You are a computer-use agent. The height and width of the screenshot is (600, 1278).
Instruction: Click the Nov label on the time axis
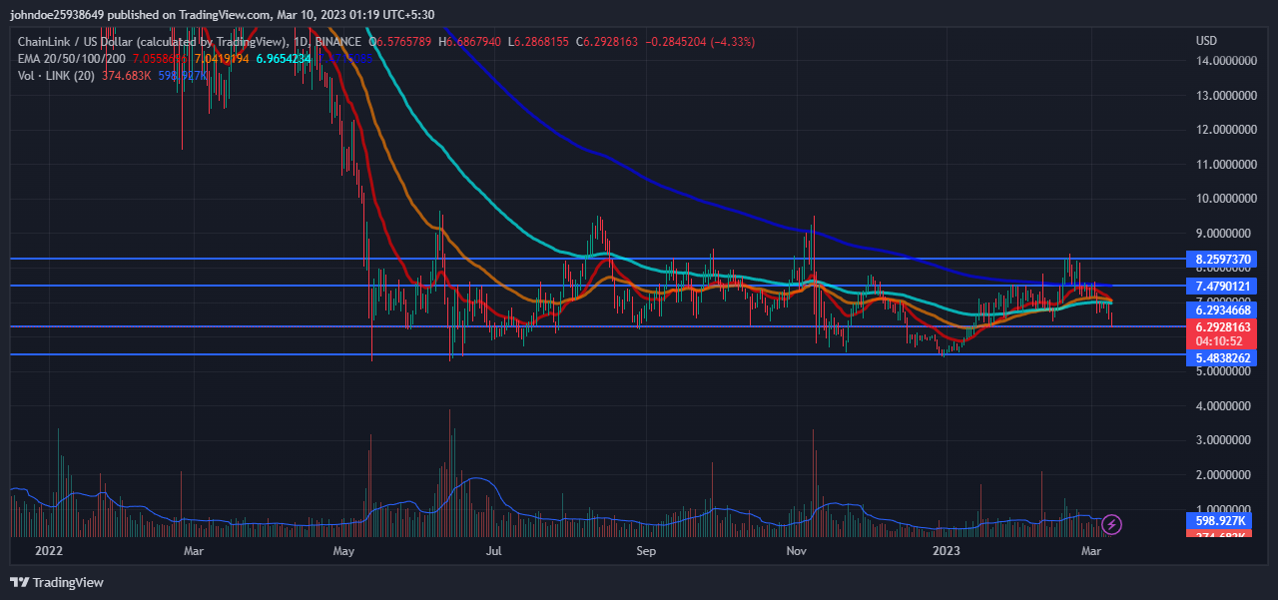796,550
